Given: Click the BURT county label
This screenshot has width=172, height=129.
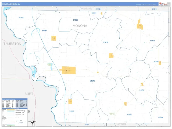Looking at the screenshot, I should [29, 94].
